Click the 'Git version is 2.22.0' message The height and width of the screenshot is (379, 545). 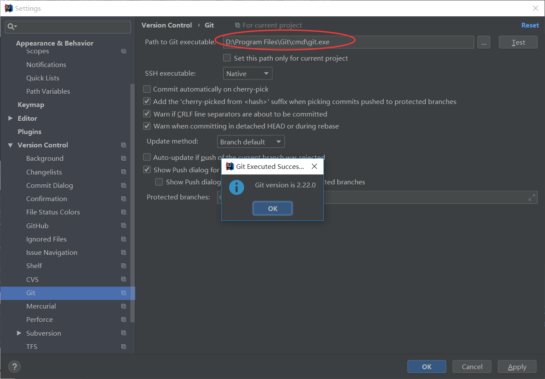(x=285, y=185)
